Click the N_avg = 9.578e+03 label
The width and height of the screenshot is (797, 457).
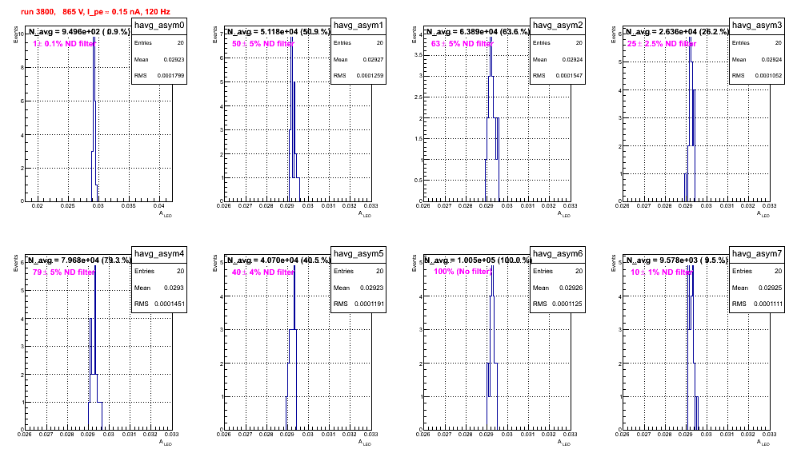click(677, 260)
